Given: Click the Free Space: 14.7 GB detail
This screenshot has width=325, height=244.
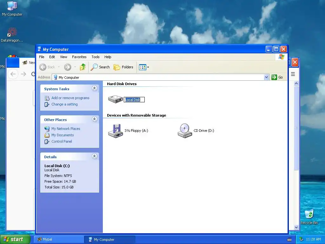Looking at the screenshot, I should [60, 181].
